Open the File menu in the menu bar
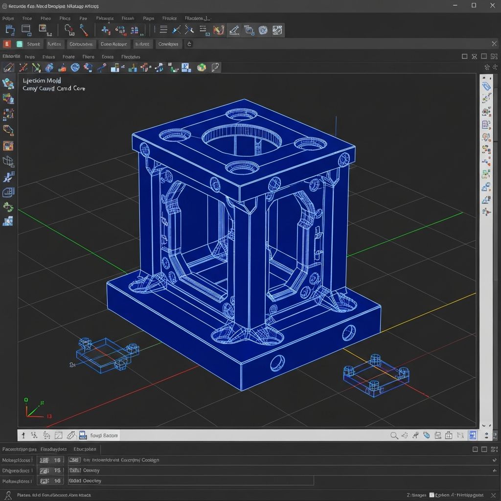Screen dimensions: 501x501 pos(27,18)
